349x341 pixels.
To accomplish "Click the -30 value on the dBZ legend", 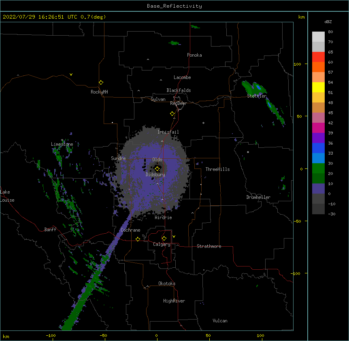I will click(x=332, y=214).
